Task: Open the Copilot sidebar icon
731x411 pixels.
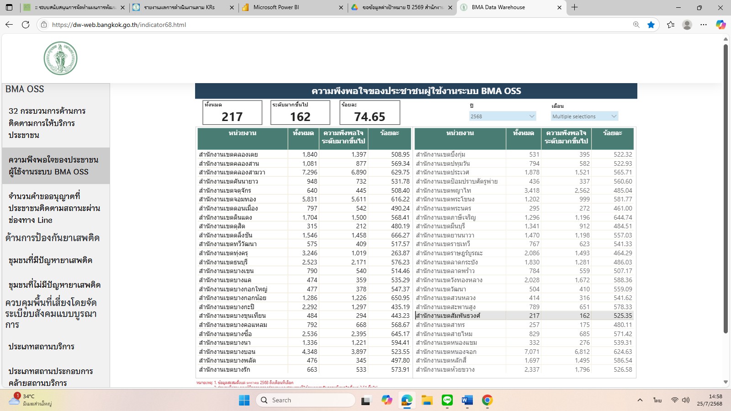Action: [x=721, y=25]
